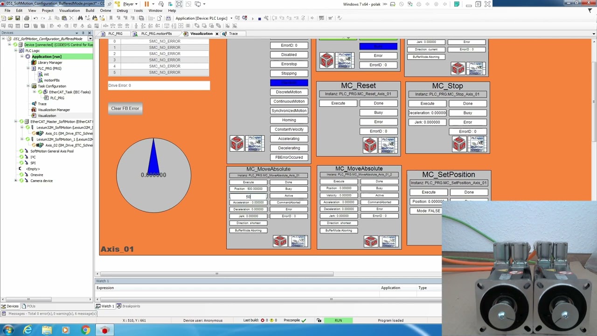The height and width of the screenshot is (336, 597).
Task: Toggle Execute in MC_Reset block
Action: [x=338, y=103]
